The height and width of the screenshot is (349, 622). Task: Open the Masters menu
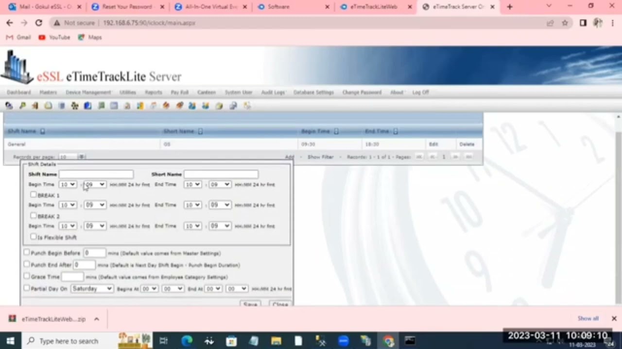(48, 92)
